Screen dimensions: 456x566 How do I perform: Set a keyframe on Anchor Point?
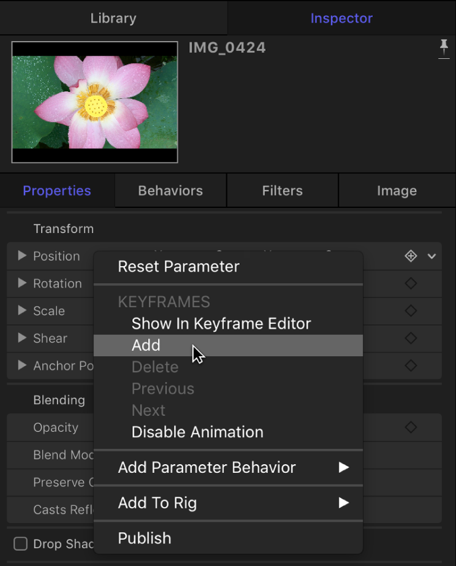pyautogui.click(x=411, y=365)
